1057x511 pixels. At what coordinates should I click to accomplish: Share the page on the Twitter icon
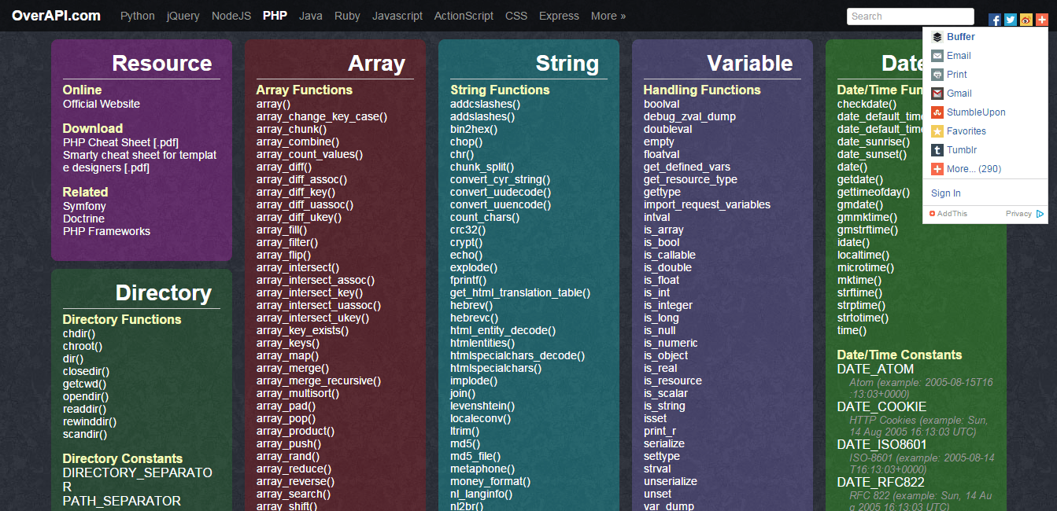[x=1010, y=19]
